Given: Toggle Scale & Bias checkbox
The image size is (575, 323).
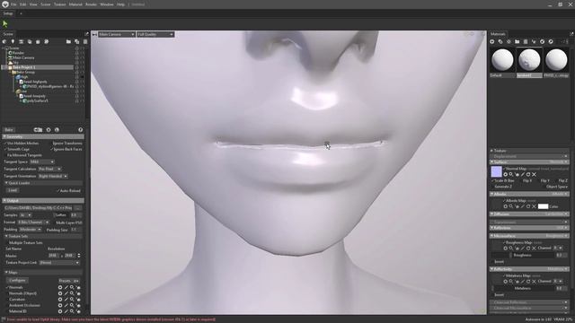Looking at the screenshot, I should 492,180.
